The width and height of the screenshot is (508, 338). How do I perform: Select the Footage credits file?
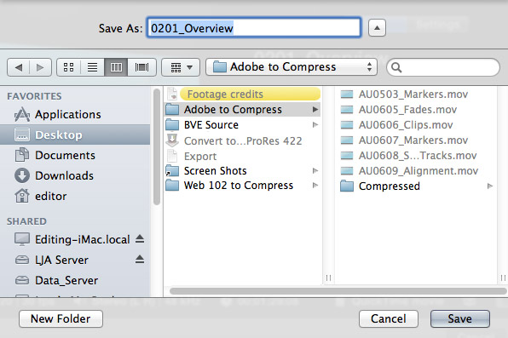(242, 95)
